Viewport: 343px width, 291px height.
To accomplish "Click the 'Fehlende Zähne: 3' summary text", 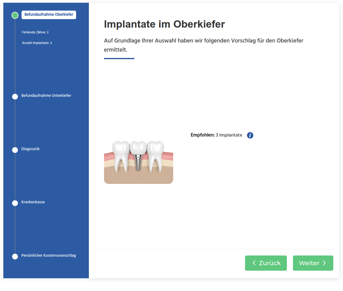I will click(x=35, y=32).
